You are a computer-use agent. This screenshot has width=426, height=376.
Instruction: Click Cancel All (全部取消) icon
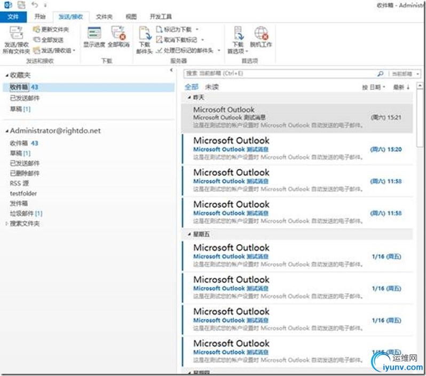click(x=119, y=37)
